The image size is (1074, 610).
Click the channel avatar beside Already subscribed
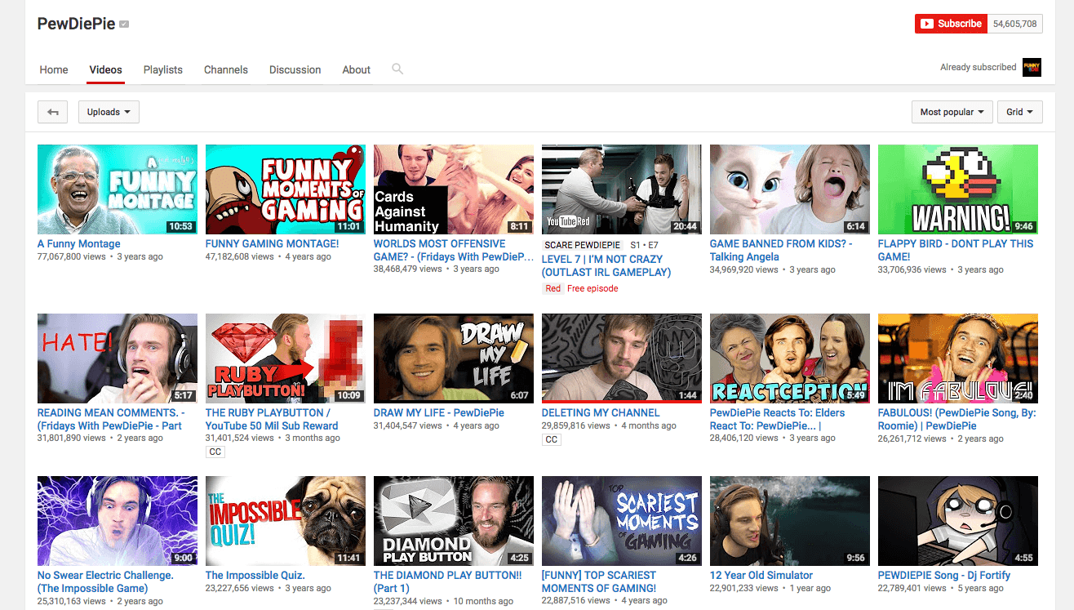[x=1032, y=67]
